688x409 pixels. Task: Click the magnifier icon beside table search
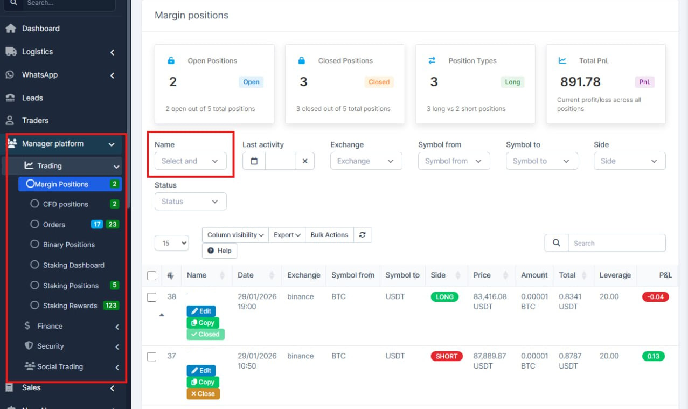556,243
